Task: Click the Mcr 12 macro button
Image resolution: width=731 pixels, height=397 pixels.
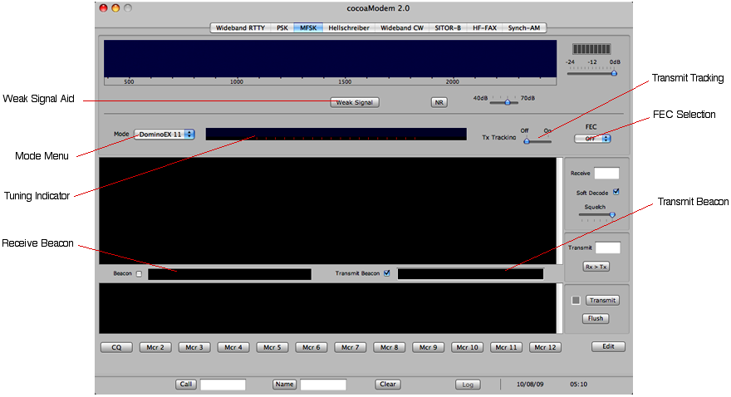Action: coord(545,348)
